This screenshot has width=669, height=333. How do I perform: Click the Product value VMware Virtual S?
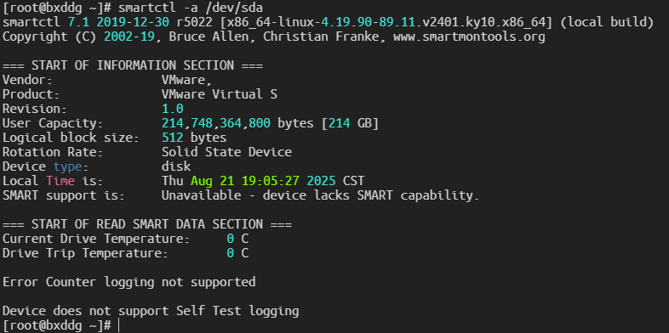click(x=220, y=94)
